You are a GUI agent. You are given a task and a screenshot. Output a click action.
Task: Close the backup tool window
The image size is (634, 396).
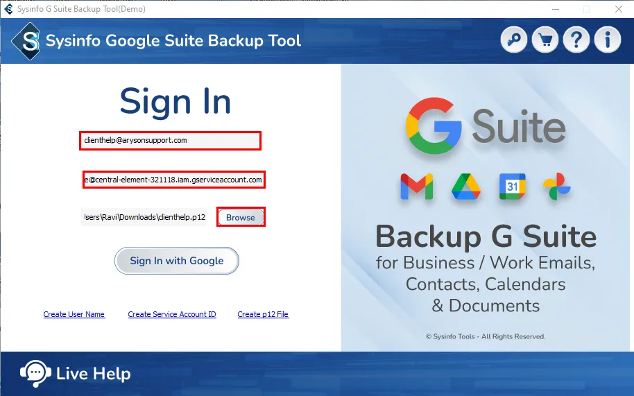(x=619, y=9)
